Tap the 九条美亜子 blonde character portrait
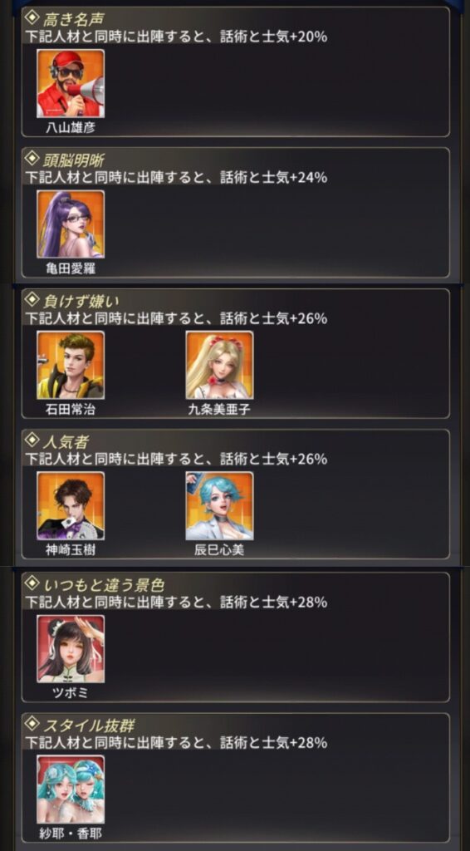 219,365
